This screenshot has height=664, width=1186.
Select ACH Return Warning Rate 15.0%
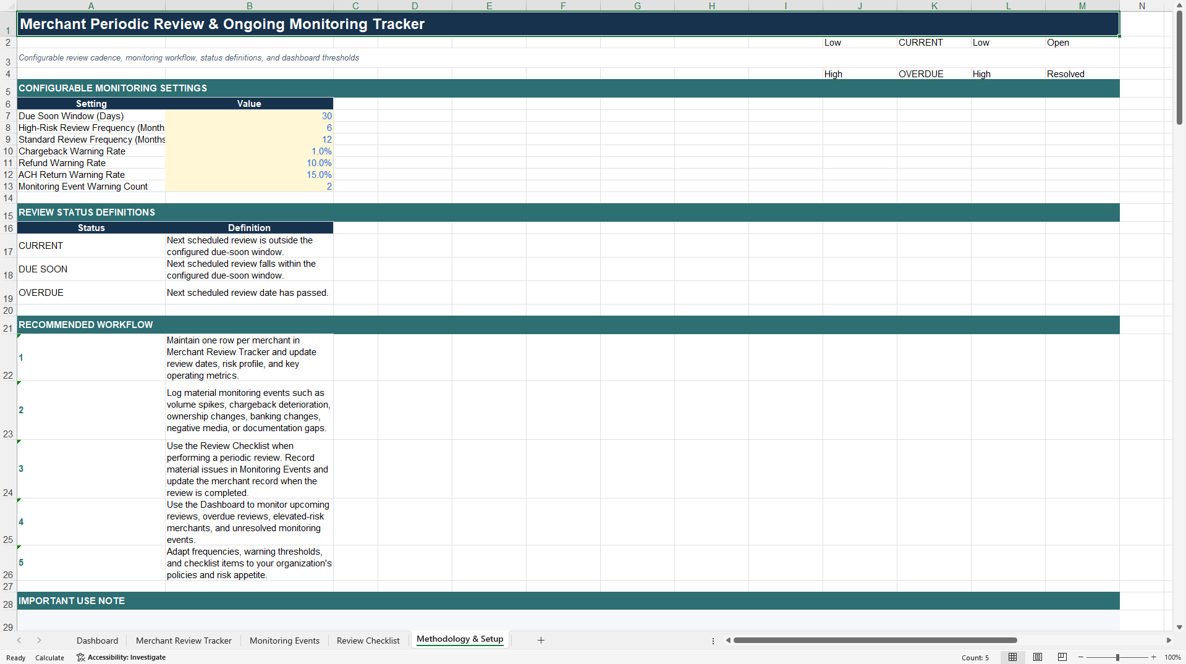(x=249, y=175)
